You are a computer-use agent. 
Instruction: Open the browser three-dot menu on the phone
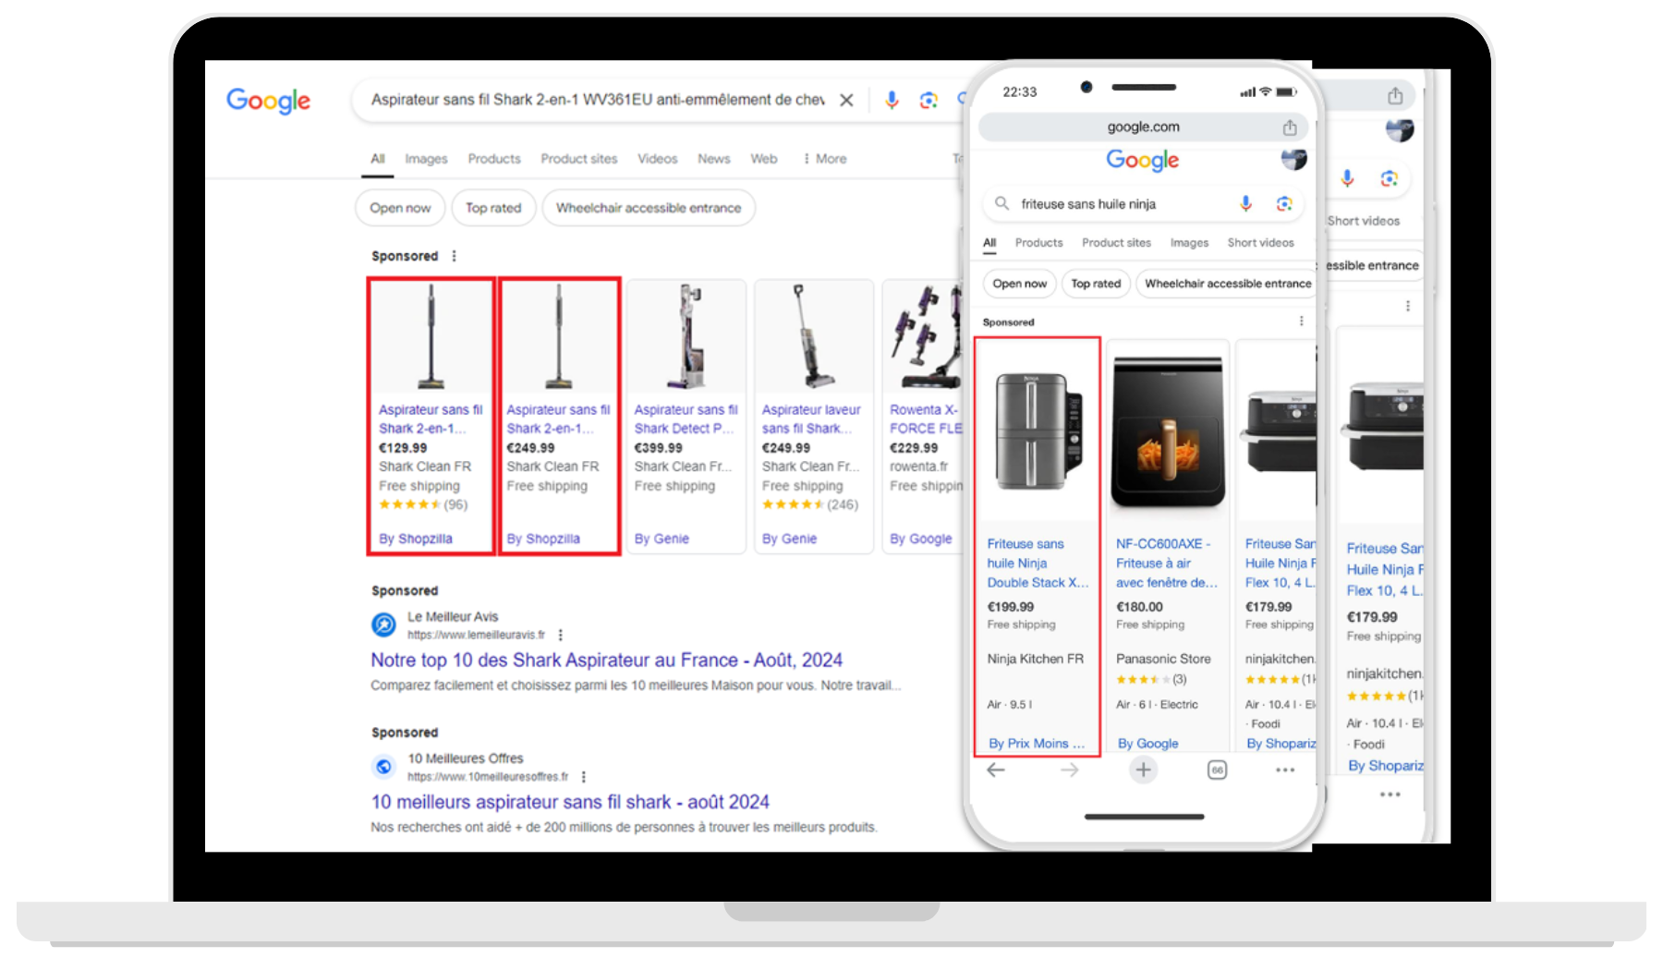click(1285, 770)
